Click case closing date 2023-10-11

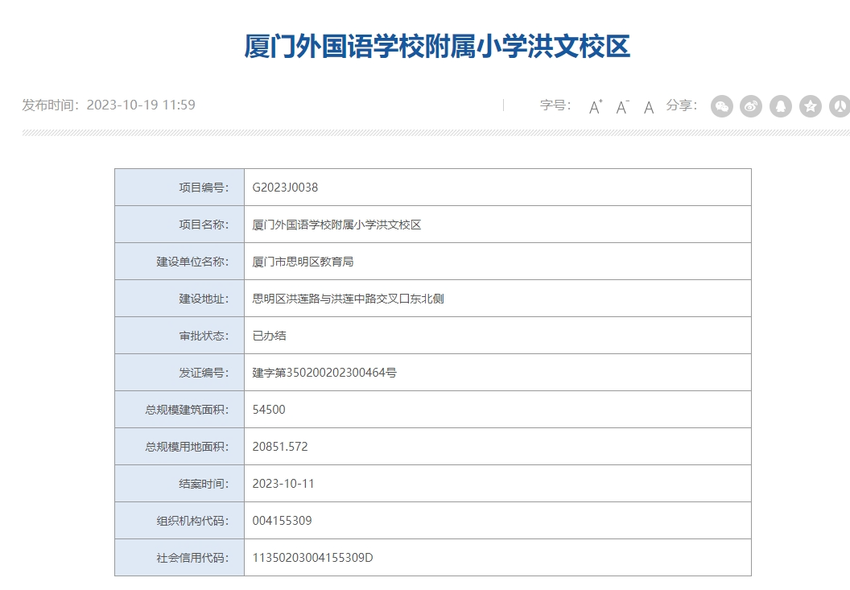coord(283,484)
